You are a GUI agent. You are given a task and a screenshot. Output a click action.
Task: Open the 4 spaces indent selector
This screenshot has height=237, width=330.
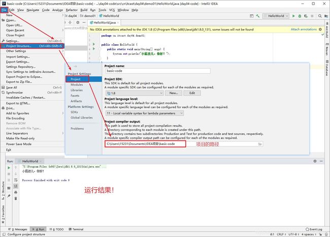(309, 234)
